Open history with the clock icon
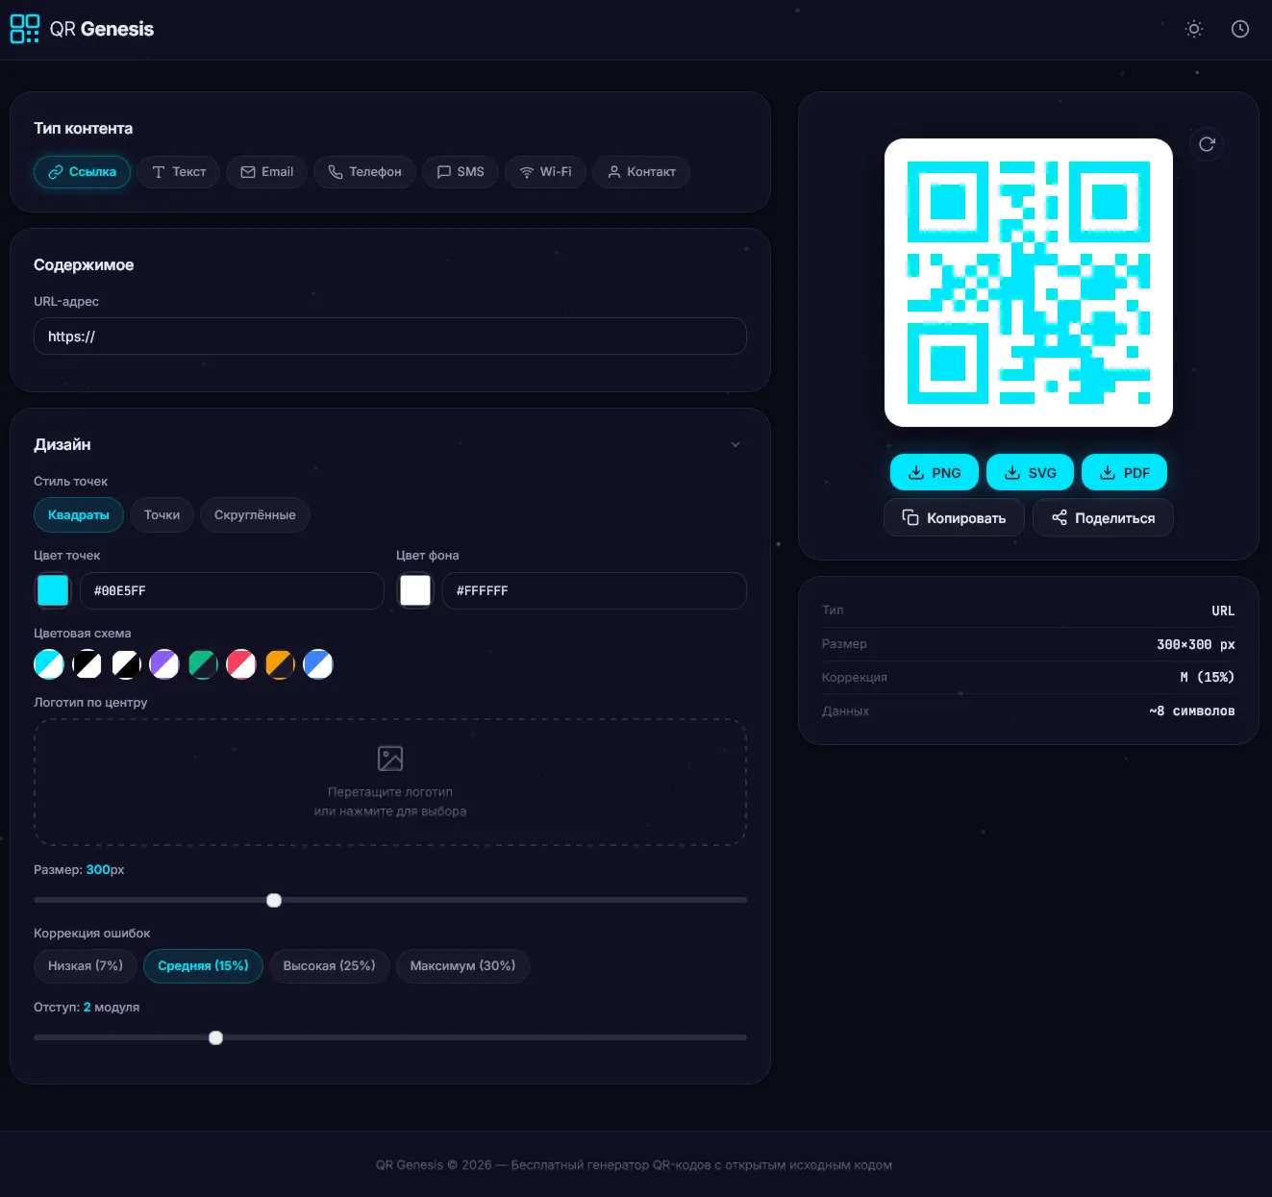Screen dimensions: 1272x1197 tap(1240, 29)
